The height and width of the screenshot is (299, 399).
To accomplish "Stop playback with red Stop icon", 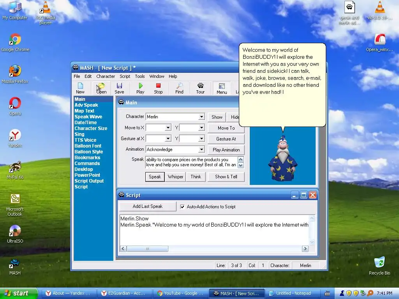I will pos(158,88).
